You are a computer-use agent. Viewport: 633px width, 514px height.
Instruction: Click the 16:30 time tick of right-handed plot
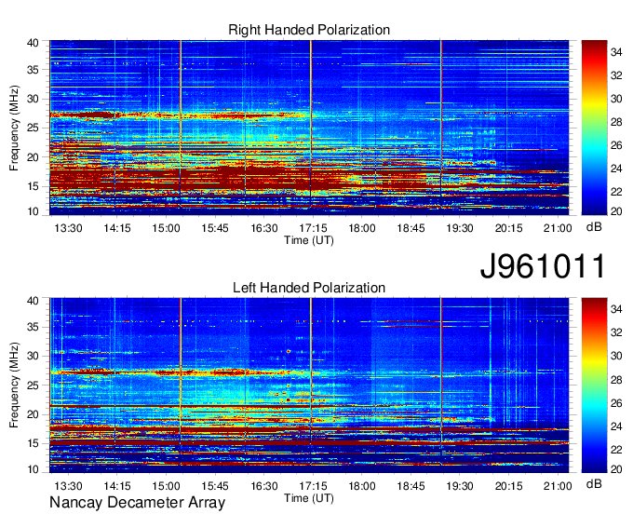click(x=264, y=228)
